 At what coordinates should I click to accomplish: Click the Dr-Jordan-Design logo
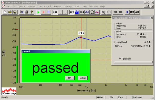click(9, 91)
